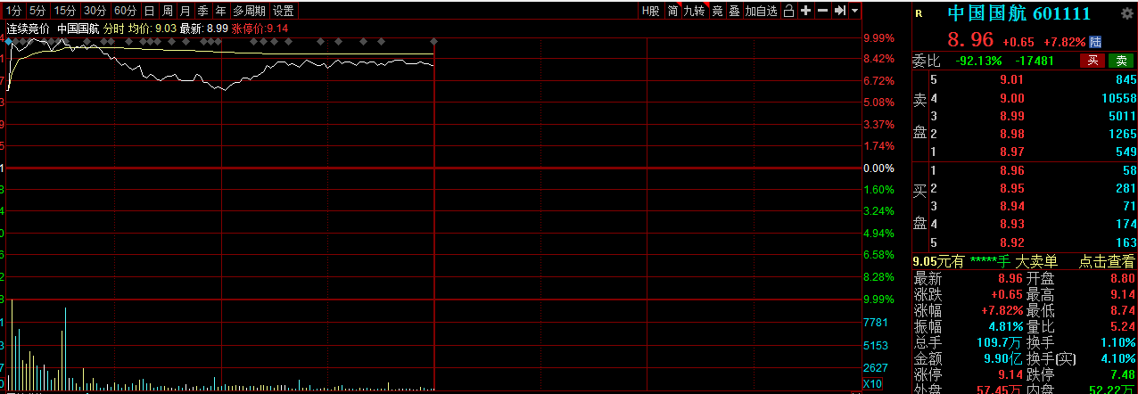1138x394 pixels.
Task: Click sell level 3 price 8.99
Action: pyautogui.click(x=1011, y=117)
